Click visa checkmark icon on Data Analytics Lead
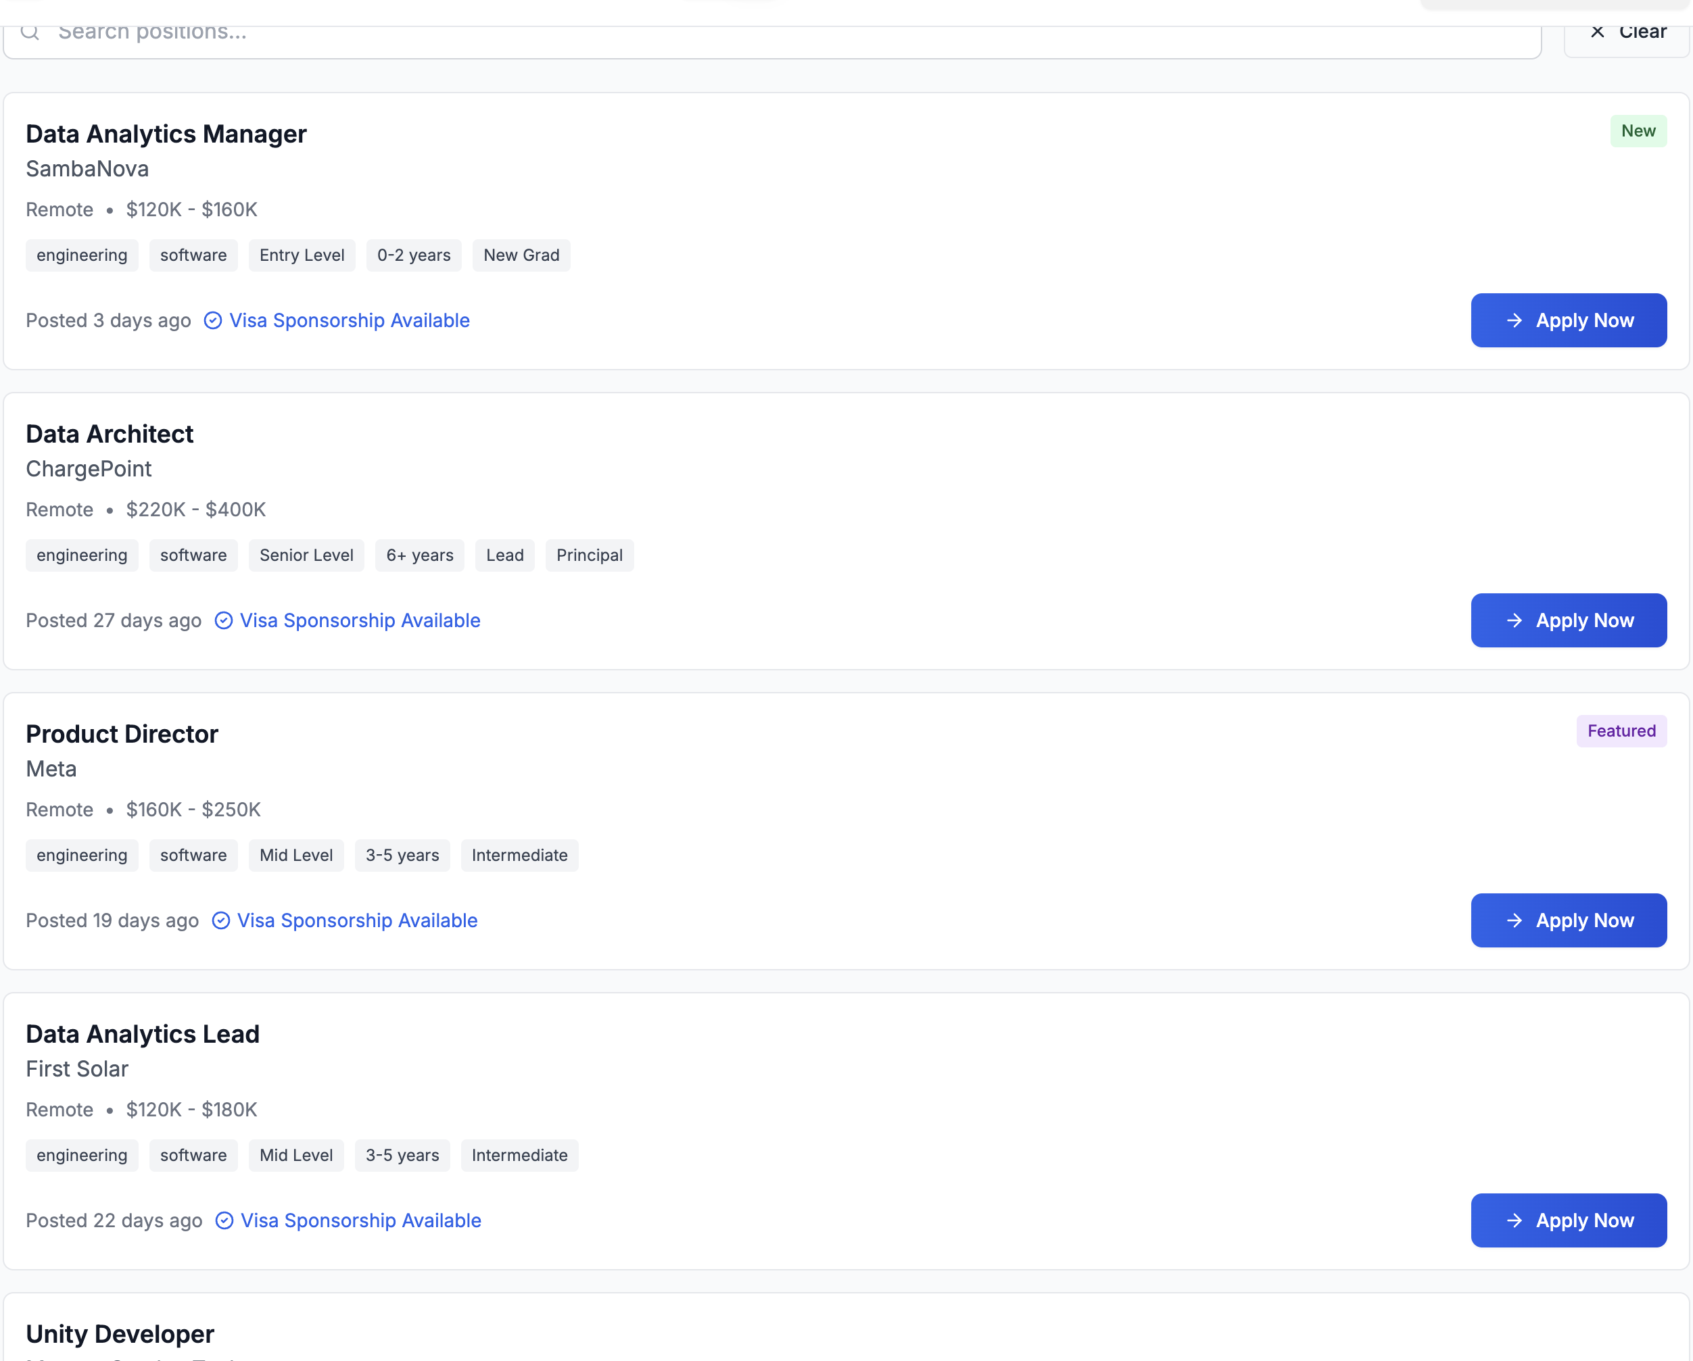Screen dimensions: 1693x1361 coord(224,1220)
